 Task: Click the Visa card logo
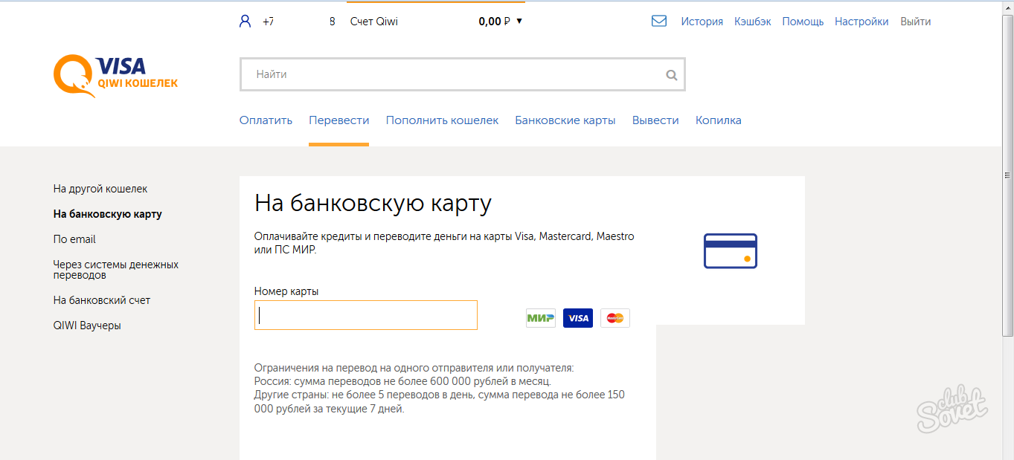578,318
